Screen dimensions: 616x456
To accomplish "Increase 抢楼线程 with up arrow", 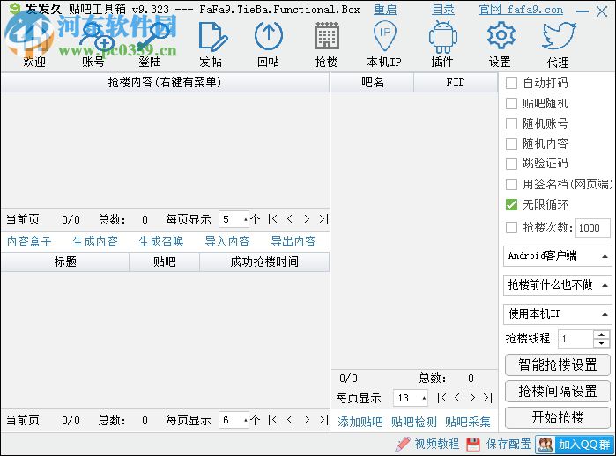I will click(x=601, y=335).
